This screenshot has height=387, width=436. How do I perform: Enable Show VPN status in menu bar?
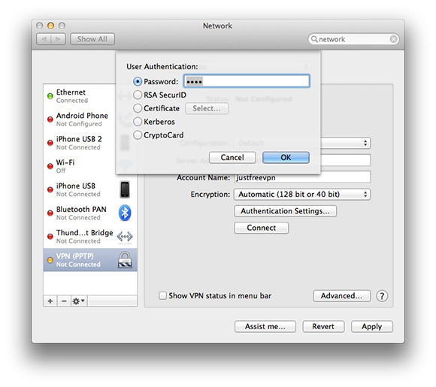click(x=162, y=295)
